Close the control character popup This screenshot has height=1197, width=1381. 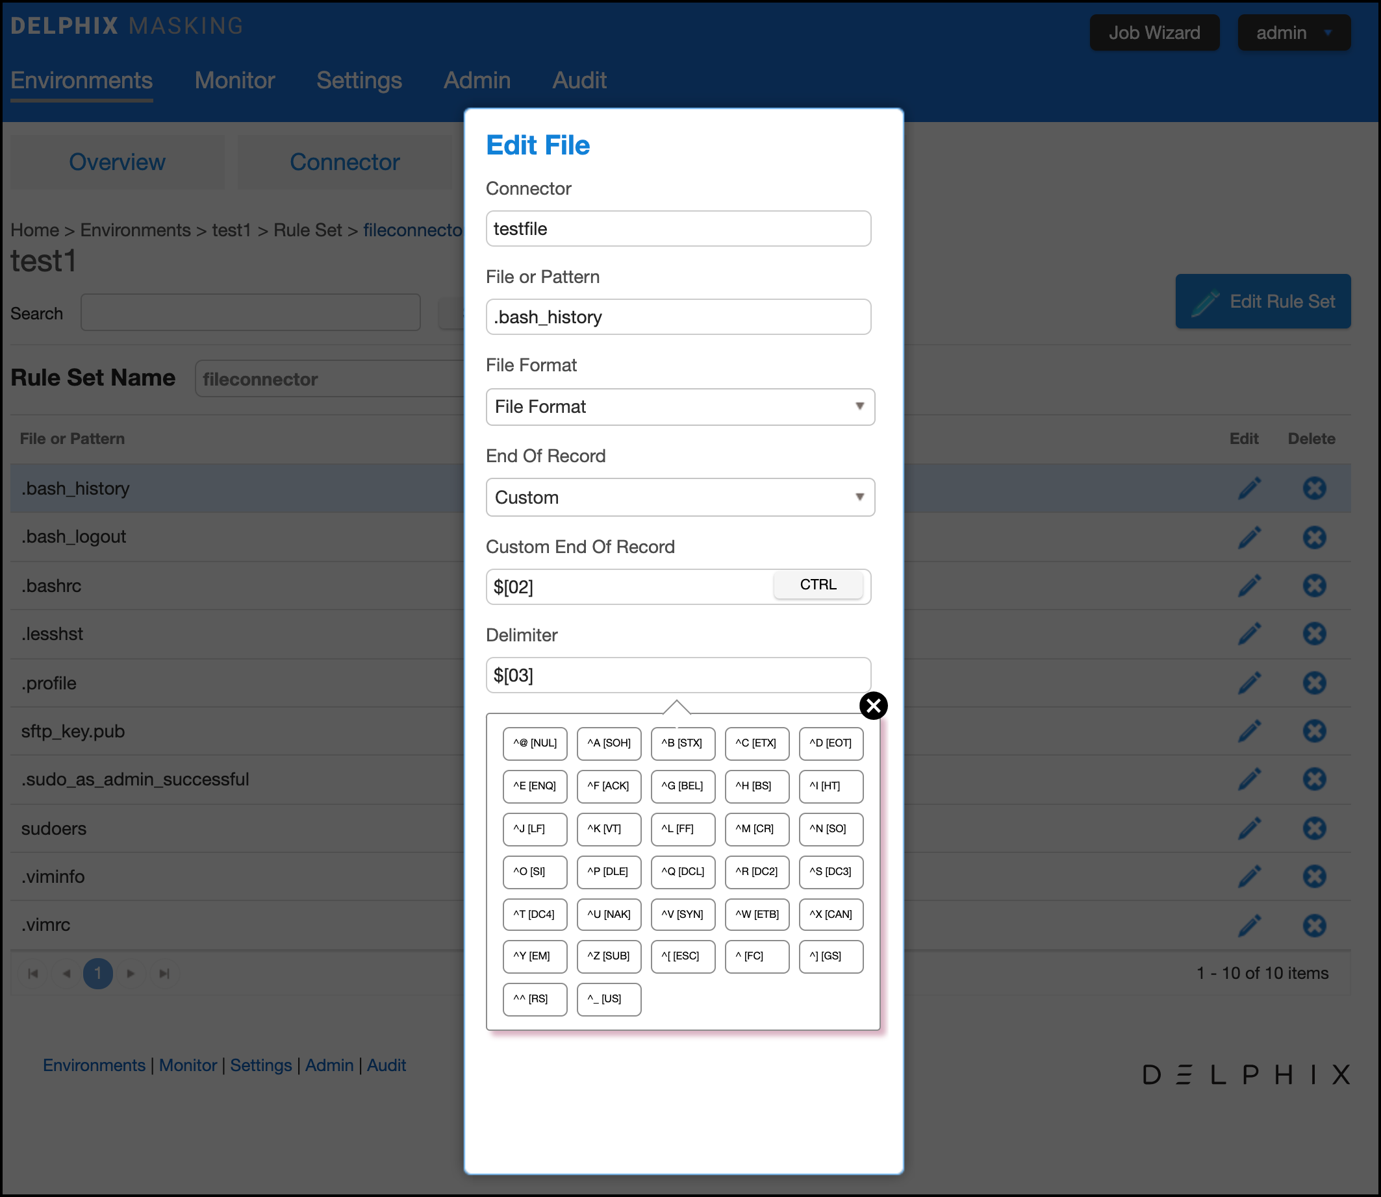point(872,706)
